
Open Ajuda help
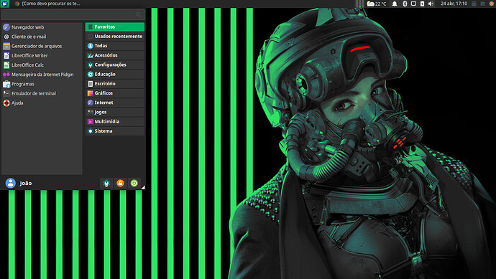[x=42, y=103]
